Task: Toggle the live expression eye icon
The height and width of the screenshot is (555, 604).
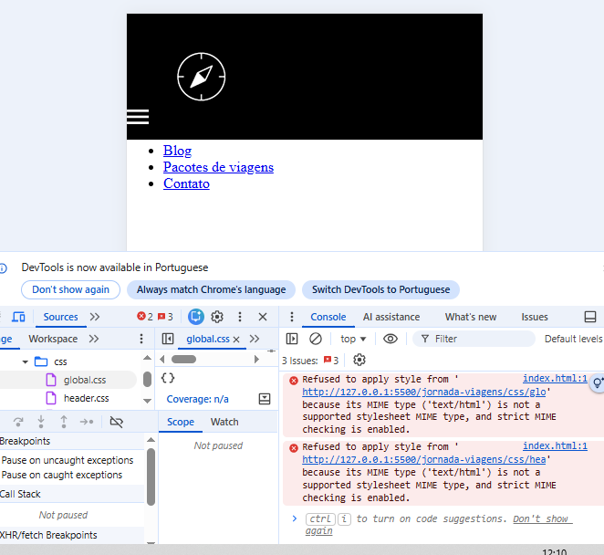Action: click(x=391, y=339)
